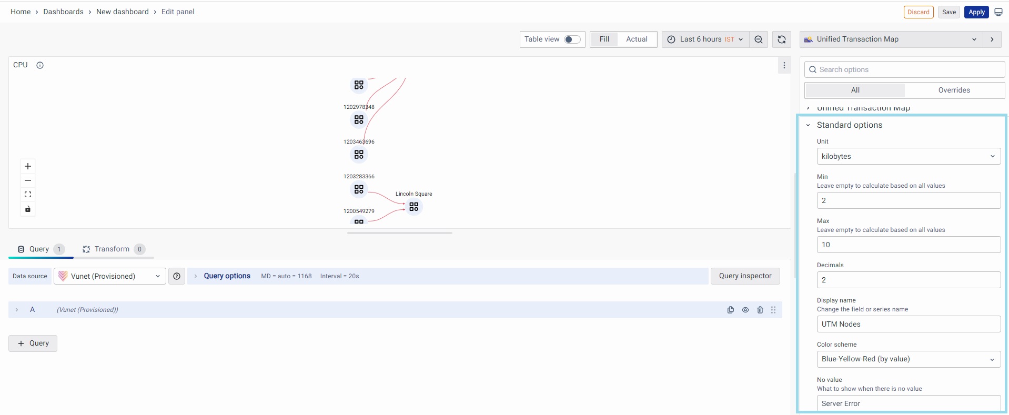Open the CPU panel three-dot menu
The image size is (1009, 415).
[x=784, y=65]
